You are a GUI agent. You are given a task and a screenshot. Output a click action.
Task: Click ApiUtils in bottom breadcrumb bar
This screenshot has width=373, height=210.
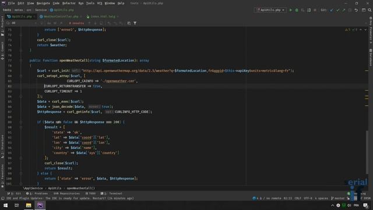pyautogui.click(x=55, y=188)
